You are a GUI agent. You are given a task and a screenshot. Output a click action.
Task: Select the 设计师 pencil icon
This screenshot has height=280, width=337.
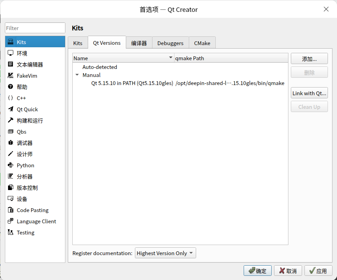coord(10,154)
